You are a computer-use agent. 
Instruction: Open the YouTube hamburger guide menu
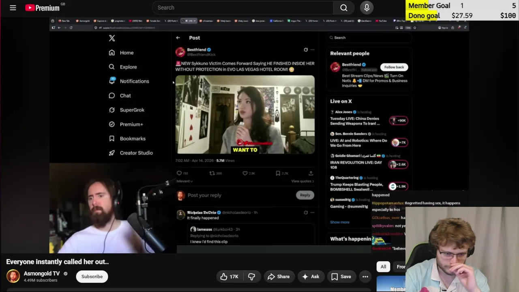13,8
